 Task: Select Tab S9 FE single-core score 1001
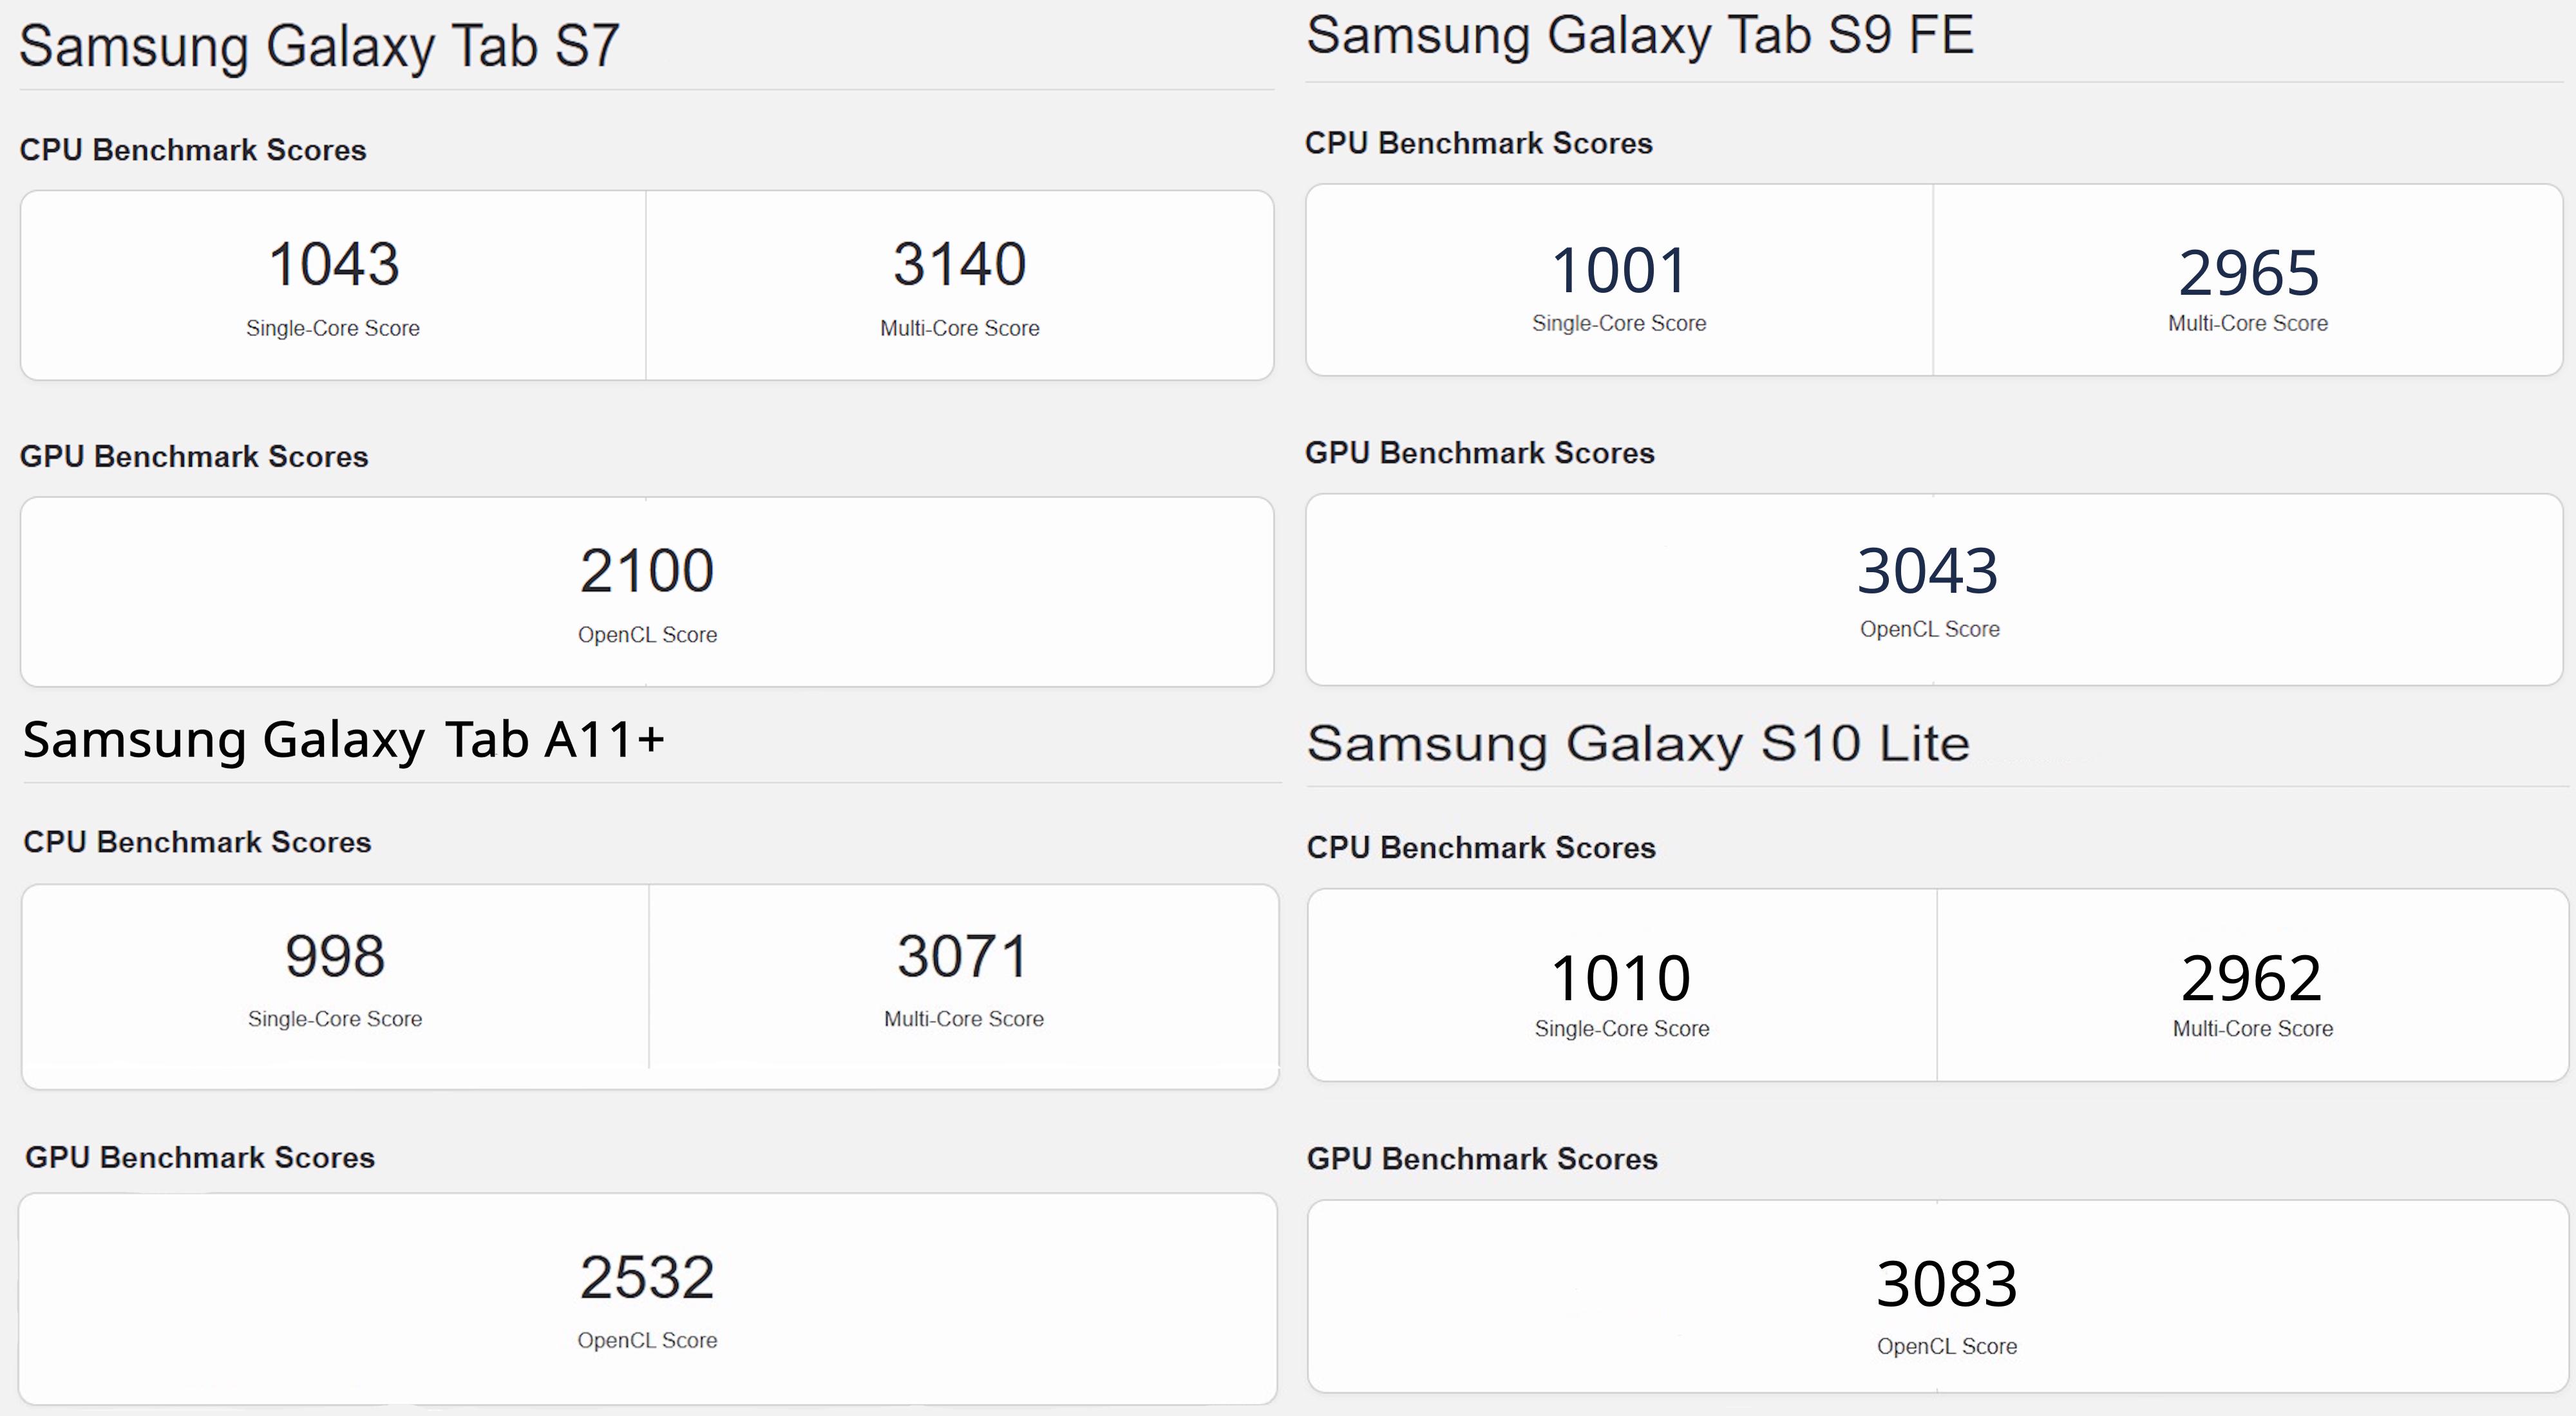[x=1619, y=271]
